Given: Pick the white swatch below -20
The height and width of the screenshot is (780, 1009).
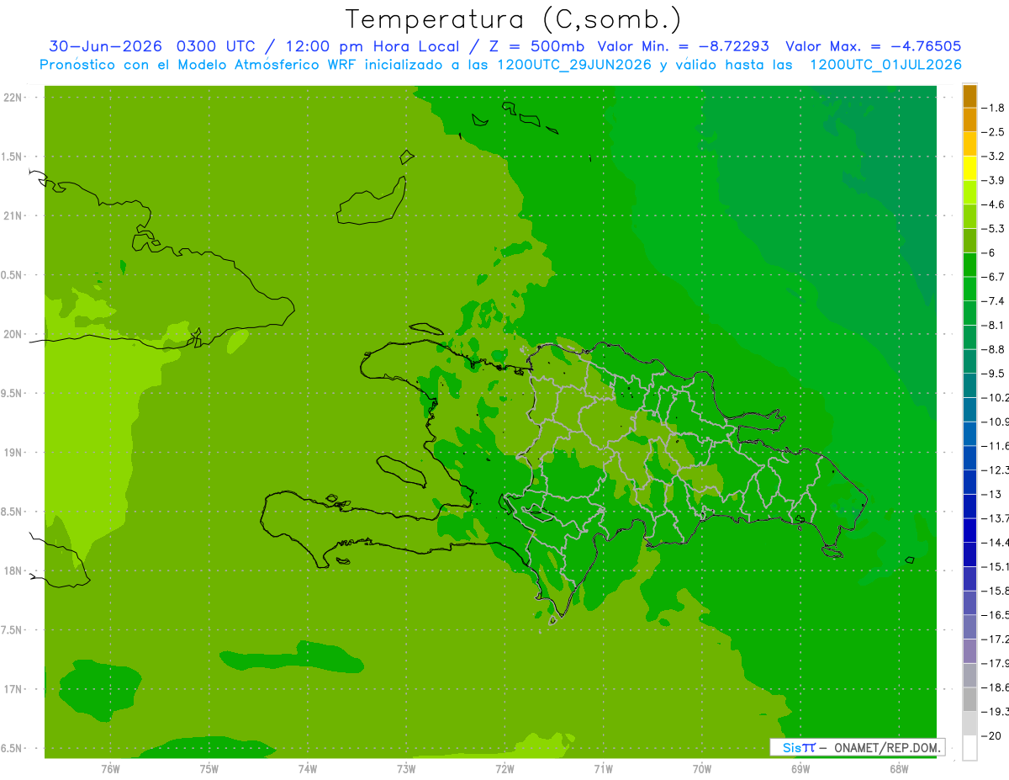Looking at the screenshot, I should tap(969, 748).
